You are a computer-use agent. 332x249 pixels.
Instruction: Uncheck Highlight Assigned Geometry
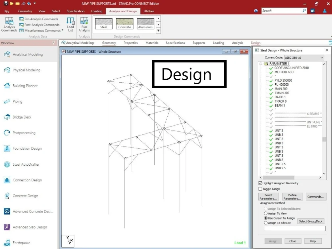[260, 183]
